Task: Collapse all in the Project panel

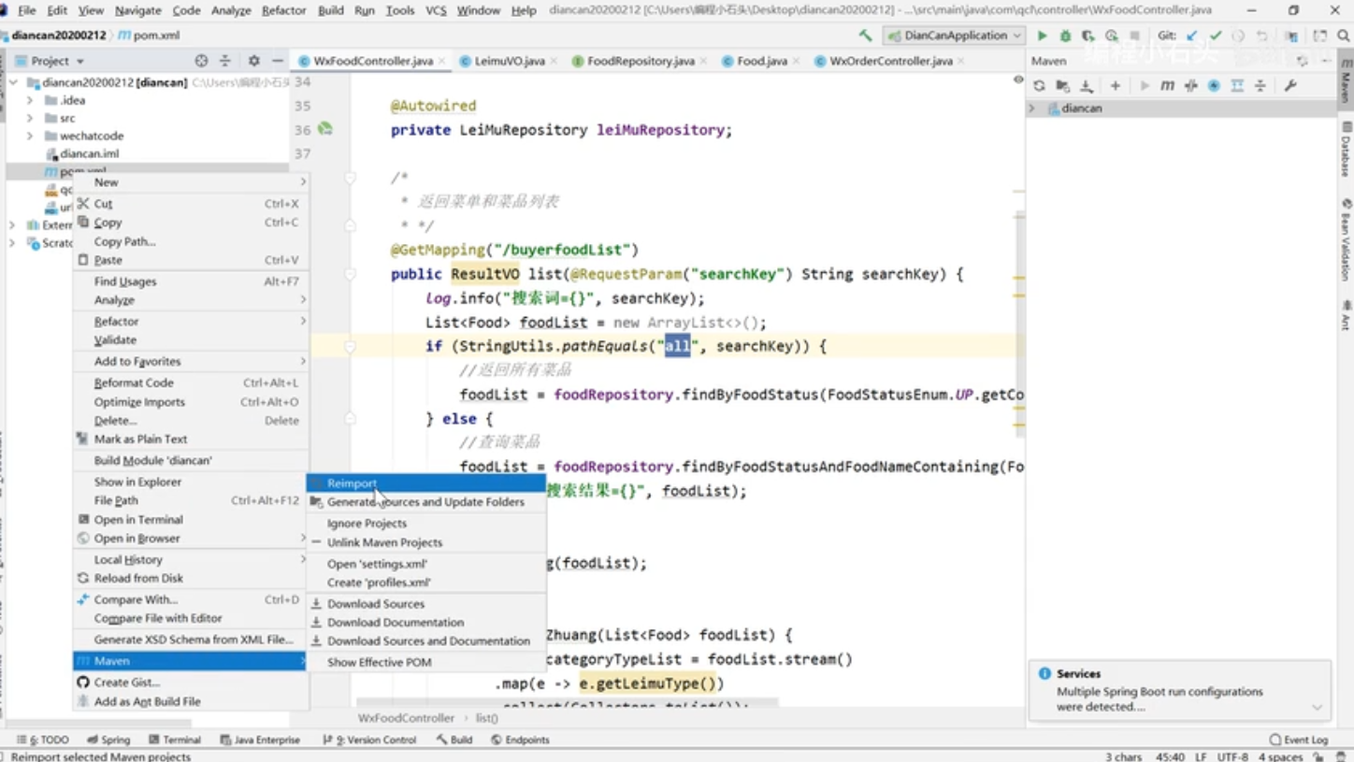Action: (224, 61)
